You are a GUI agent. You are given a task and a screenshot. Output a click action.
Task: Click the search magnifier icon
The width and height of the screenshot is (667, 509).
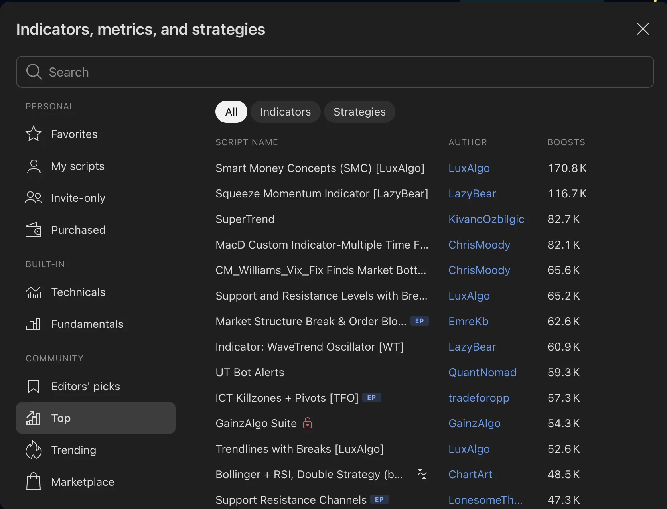click(34, 72)
